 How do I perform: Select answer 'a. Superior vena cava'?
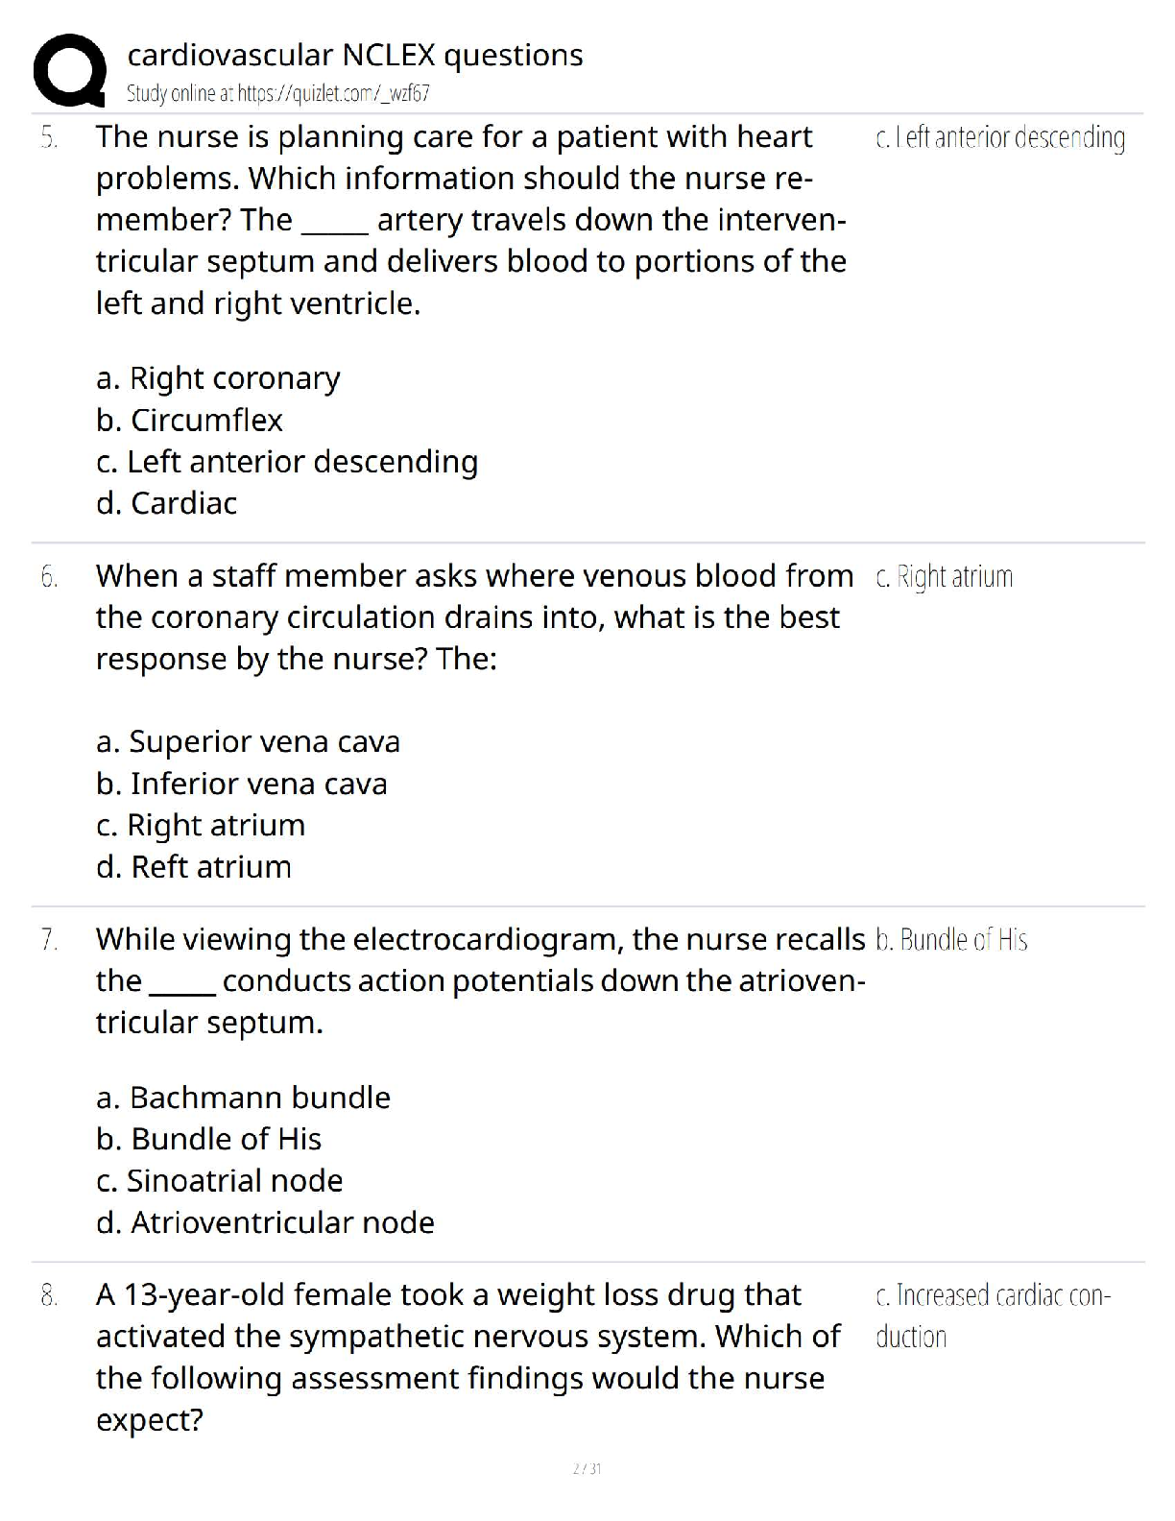pyautogui.click(x=248, y=741)
